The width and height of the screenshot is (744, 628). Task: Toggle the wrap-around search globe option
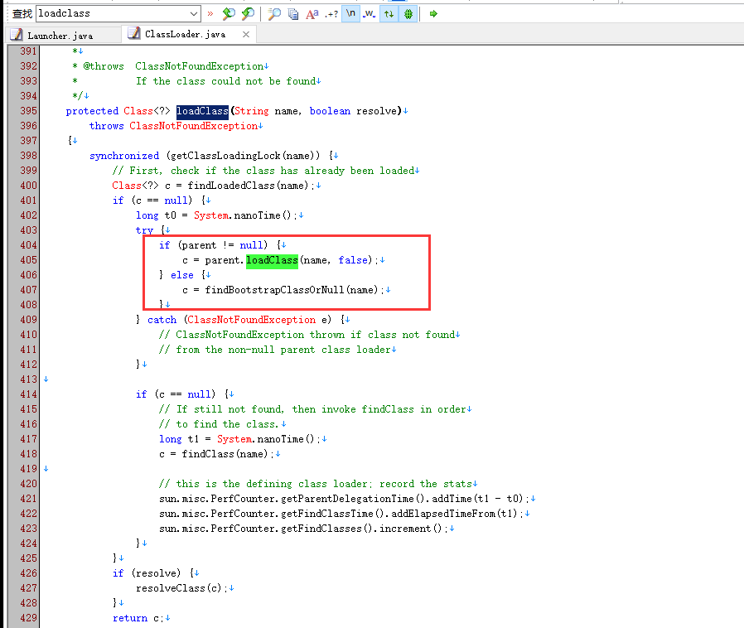point(408,13)
